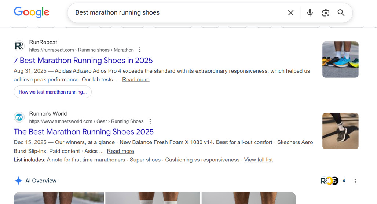Open the Runner's World result options menu
The height and width of the screenshot is (204, 377).
coord(150,121)
